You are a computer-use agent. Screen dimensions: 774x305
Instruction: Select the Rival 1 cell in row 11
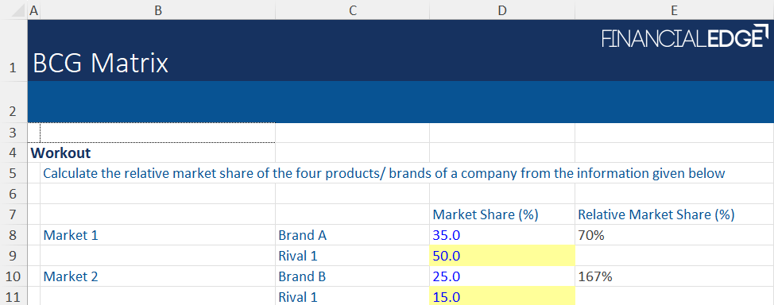coord(353,296)
